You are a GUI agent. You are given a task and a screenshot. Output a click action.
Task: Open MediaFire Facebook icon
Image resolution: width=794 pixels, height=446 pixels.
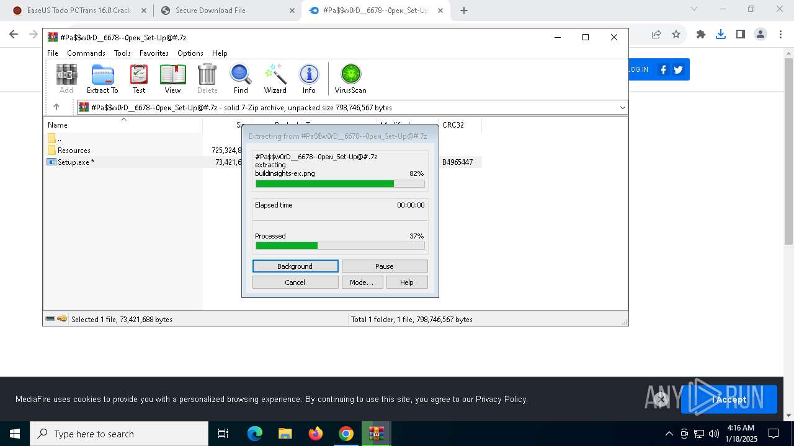point(663,69)
